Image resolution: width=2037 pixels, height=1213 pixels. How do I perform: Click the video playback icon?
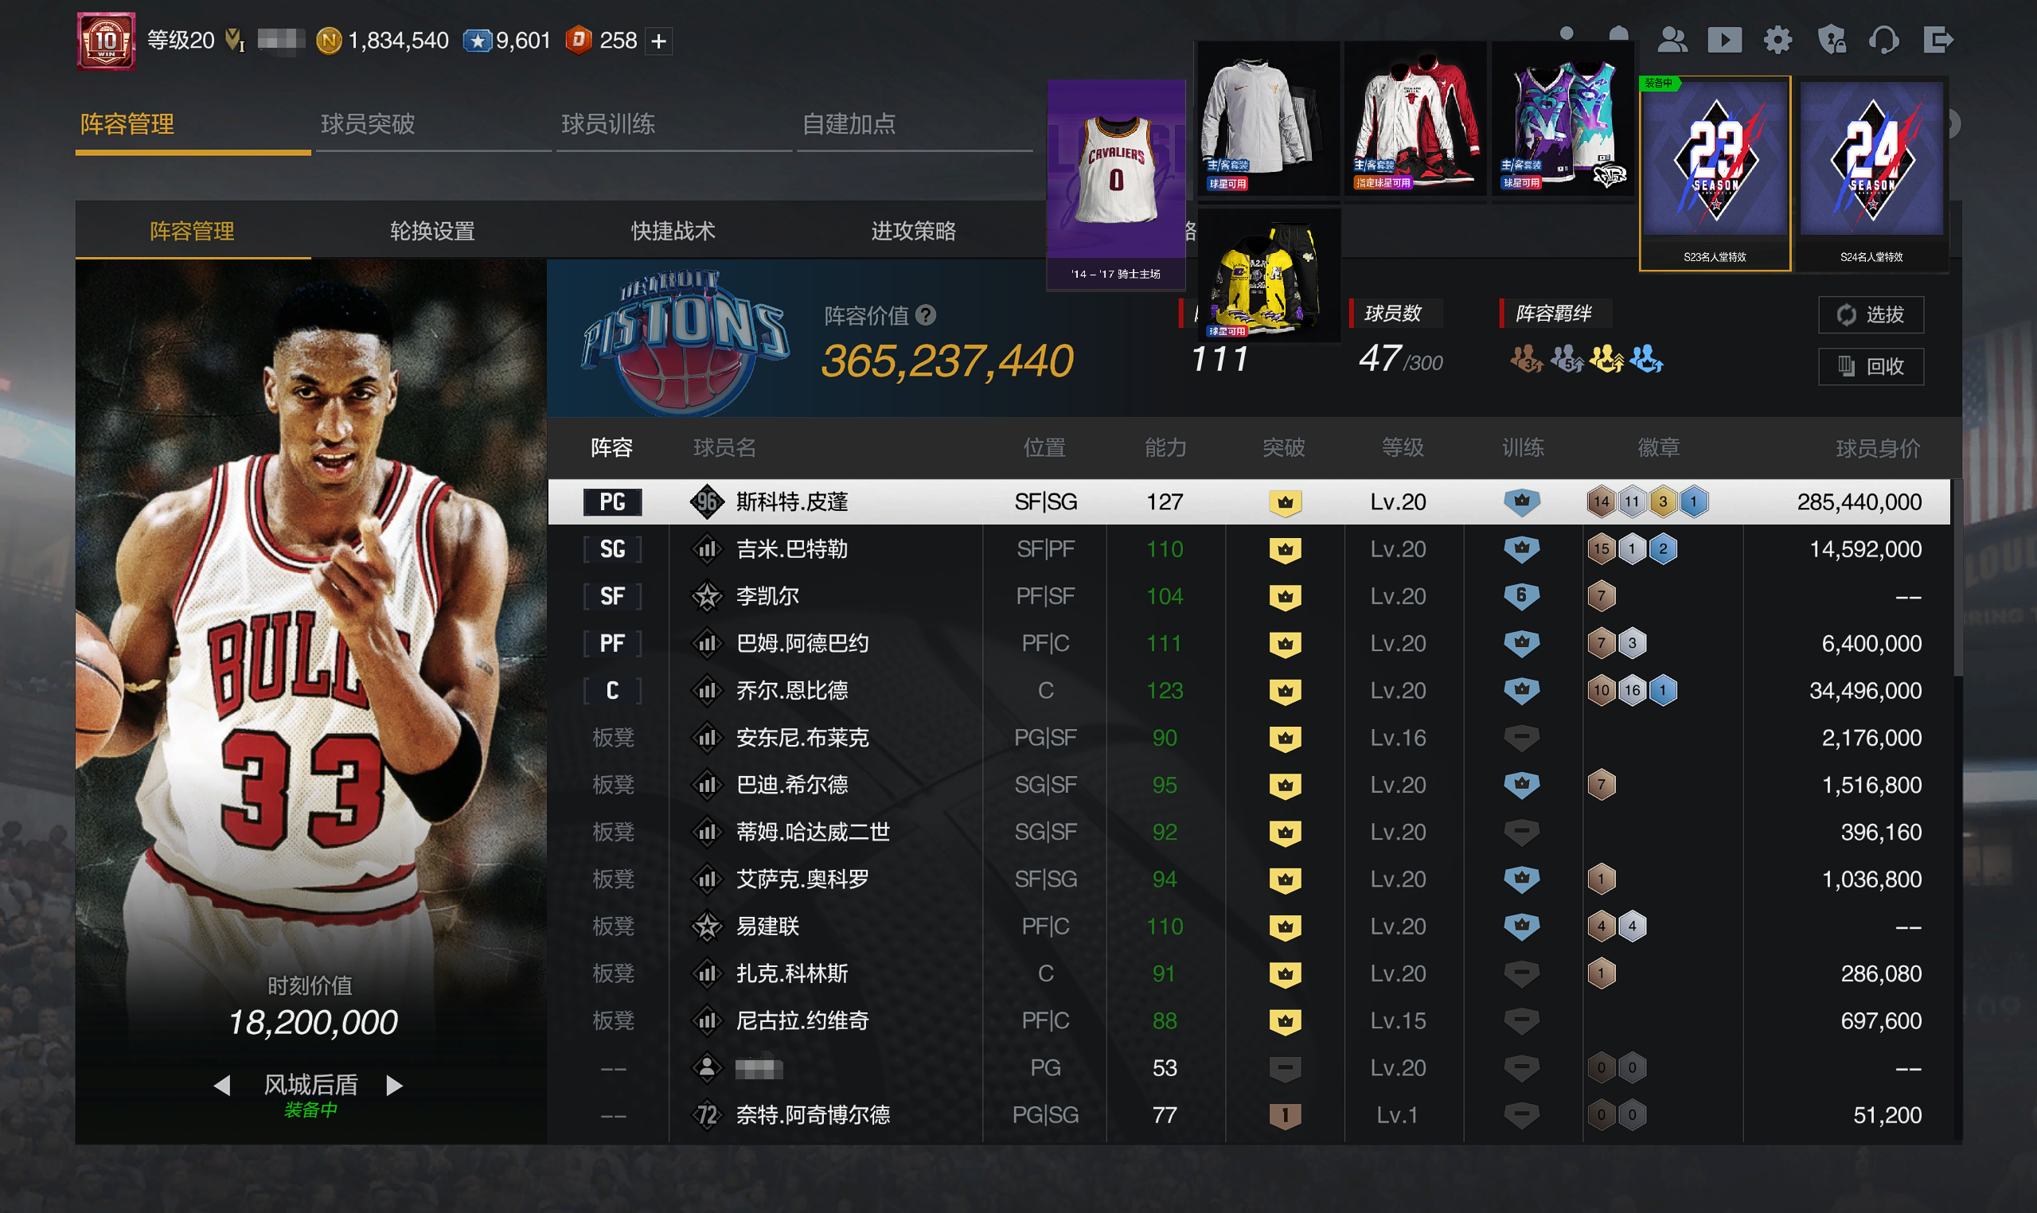click(1724, 40)
